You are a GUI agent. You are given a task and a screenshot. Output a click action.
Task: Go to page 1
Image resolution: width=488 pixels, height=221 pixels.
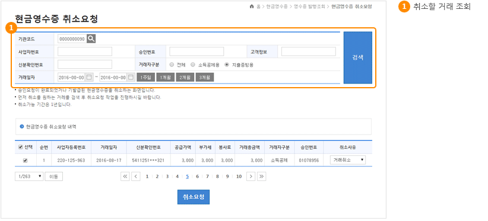147,177
